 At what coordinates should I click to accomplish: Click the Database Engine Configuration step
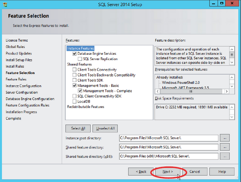pos(30,99)
